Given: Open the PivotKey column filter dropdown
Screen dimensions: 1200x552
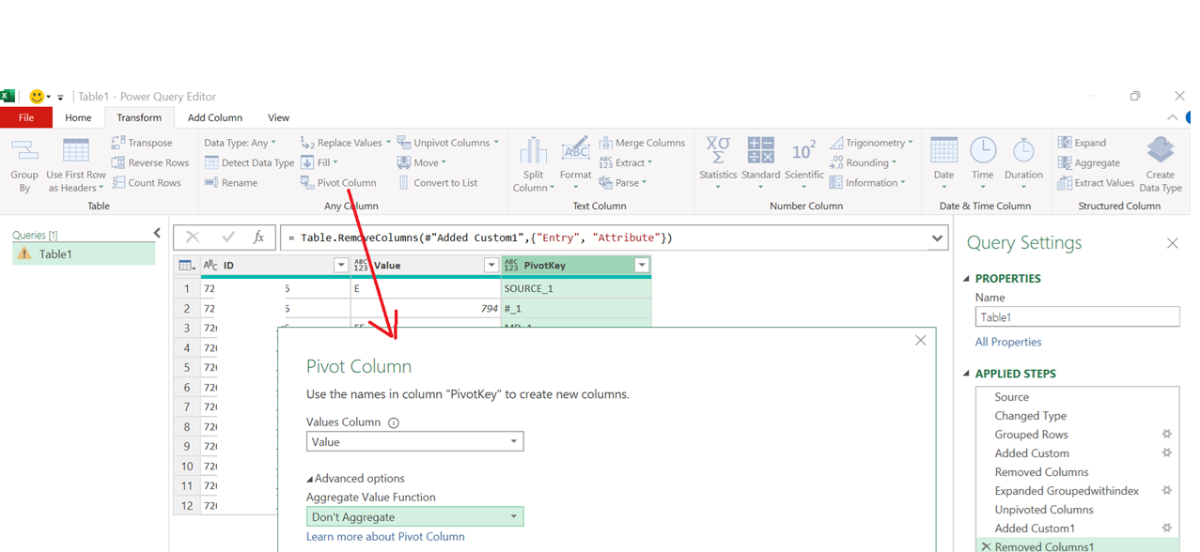Looking at the screenshot, I should click(642, 266).
